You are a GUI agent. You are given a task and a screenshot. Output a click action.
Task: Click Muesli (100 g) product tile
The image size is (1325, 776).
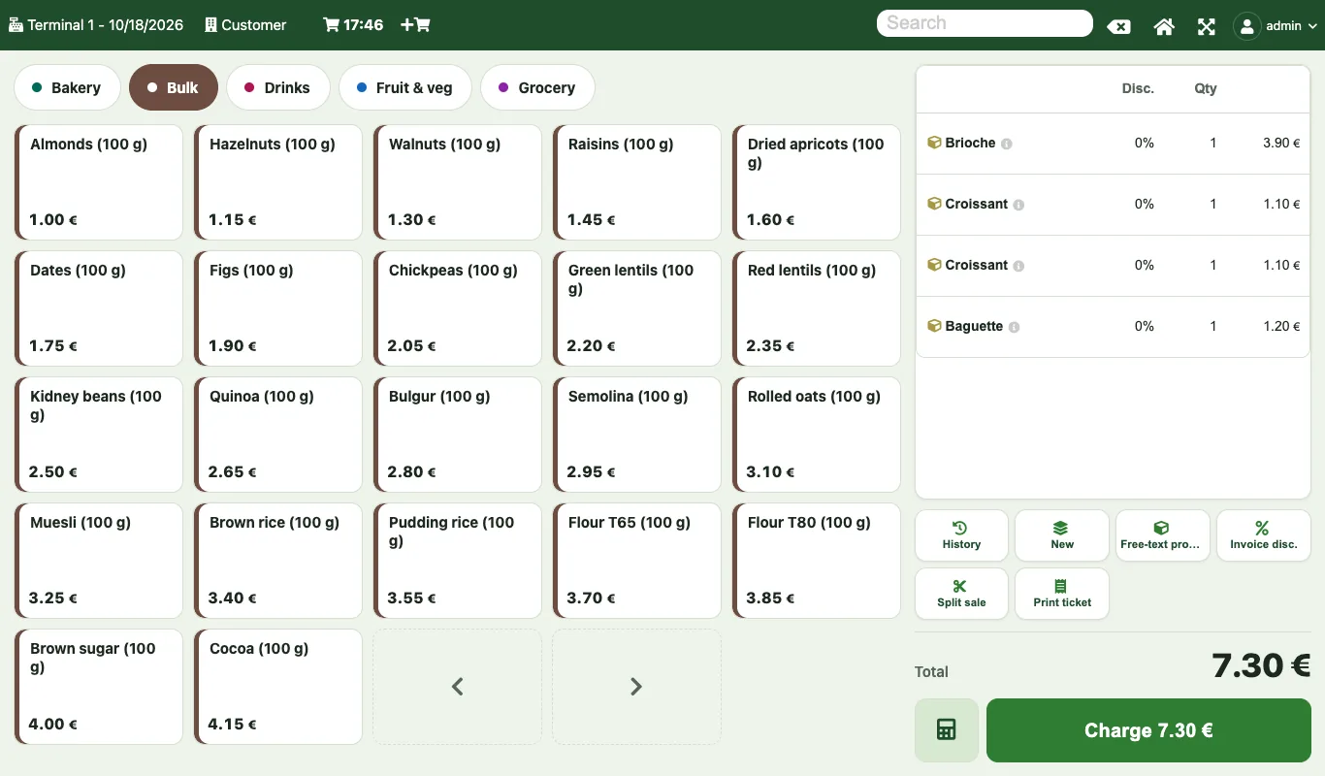tap(99, 561)
